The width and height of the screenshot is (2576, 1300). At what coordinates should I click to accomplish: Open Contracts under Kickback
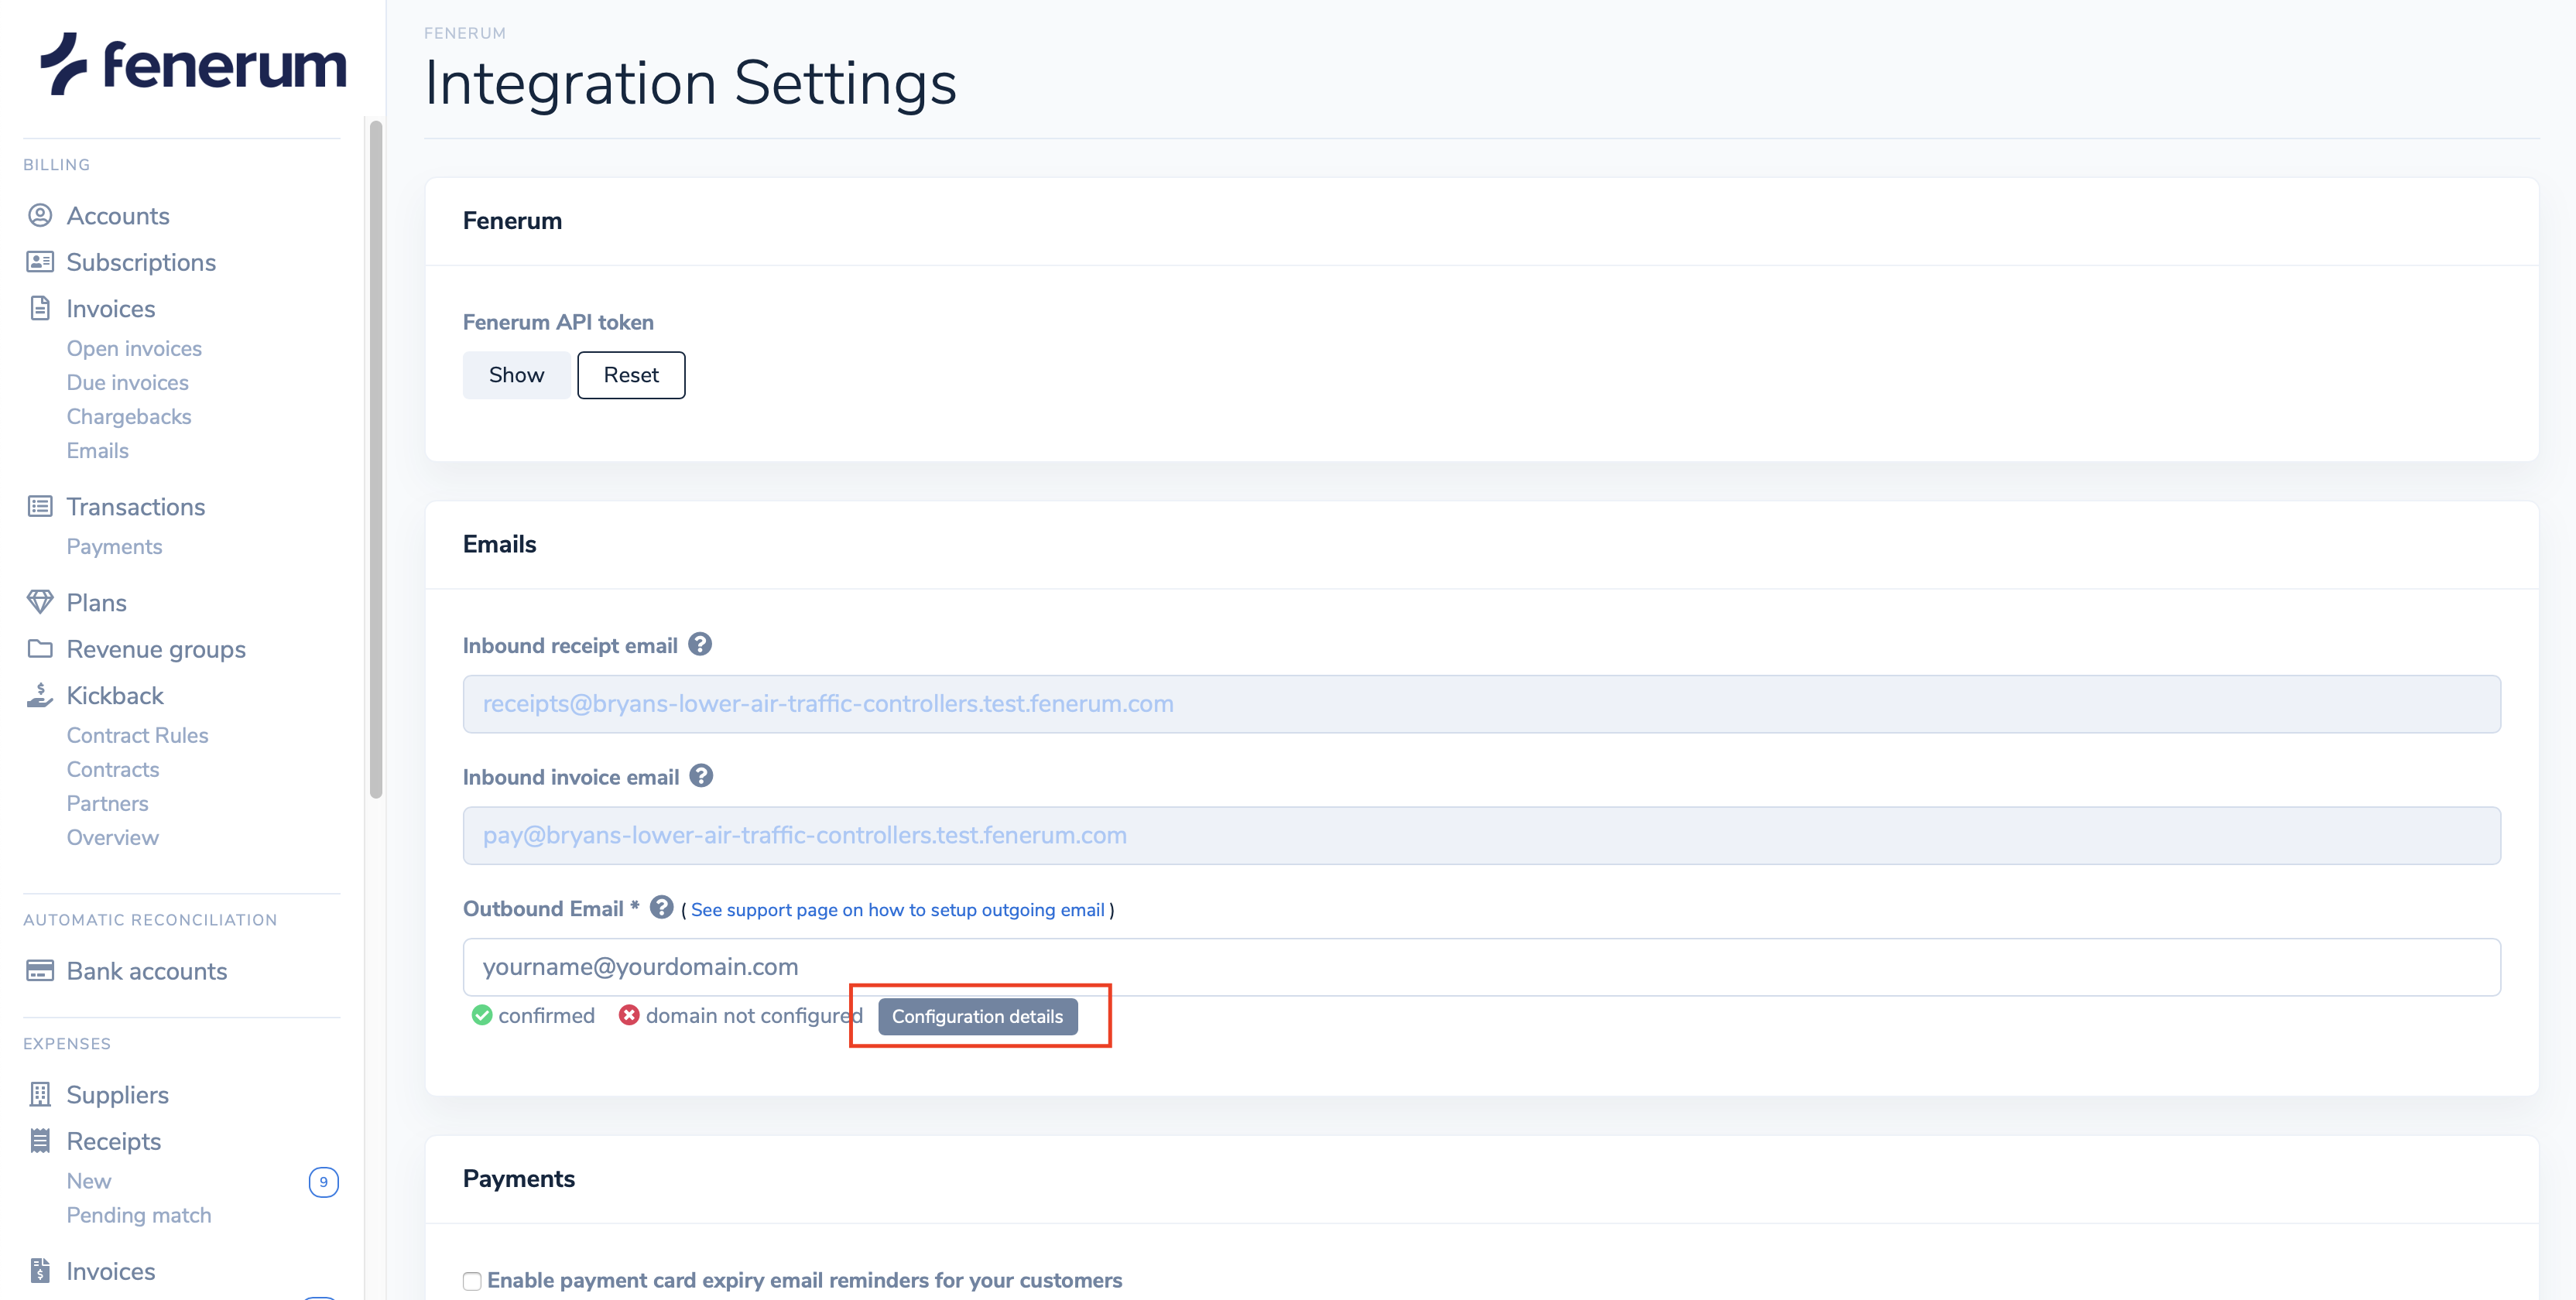[x=113, y=769]
